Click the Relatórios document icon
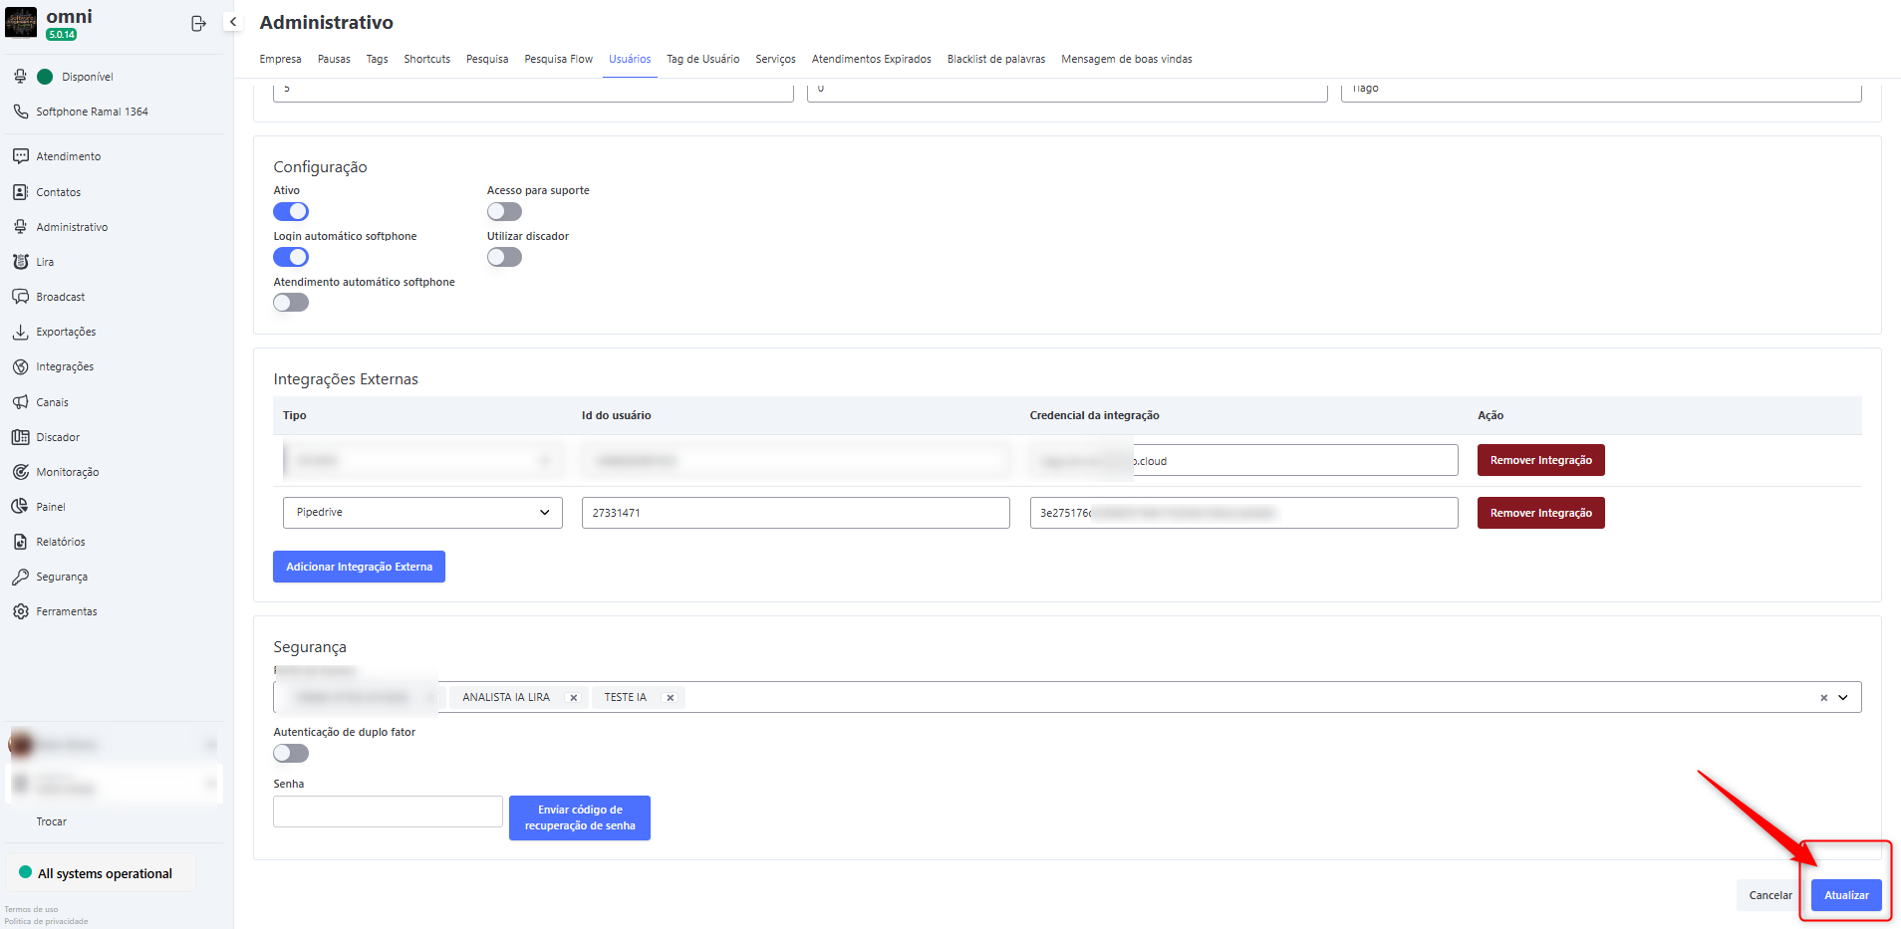Image resolution: width=1901 pixels, height=929 pixels. (x=20, y=542)
